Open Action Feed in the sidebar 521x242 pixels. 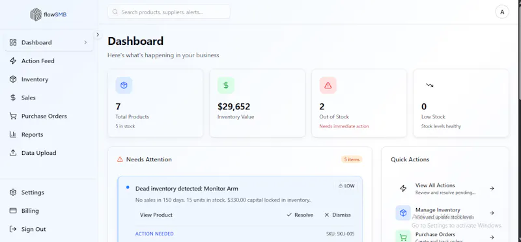coord(49,60)
